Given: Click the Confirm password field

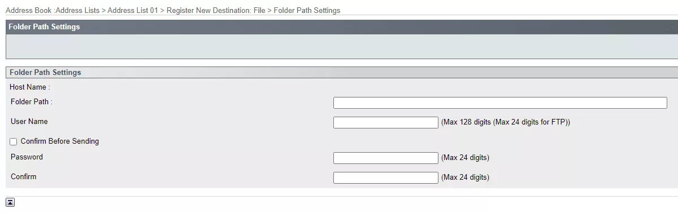Looking at the screenshot, I should [386, 177].
